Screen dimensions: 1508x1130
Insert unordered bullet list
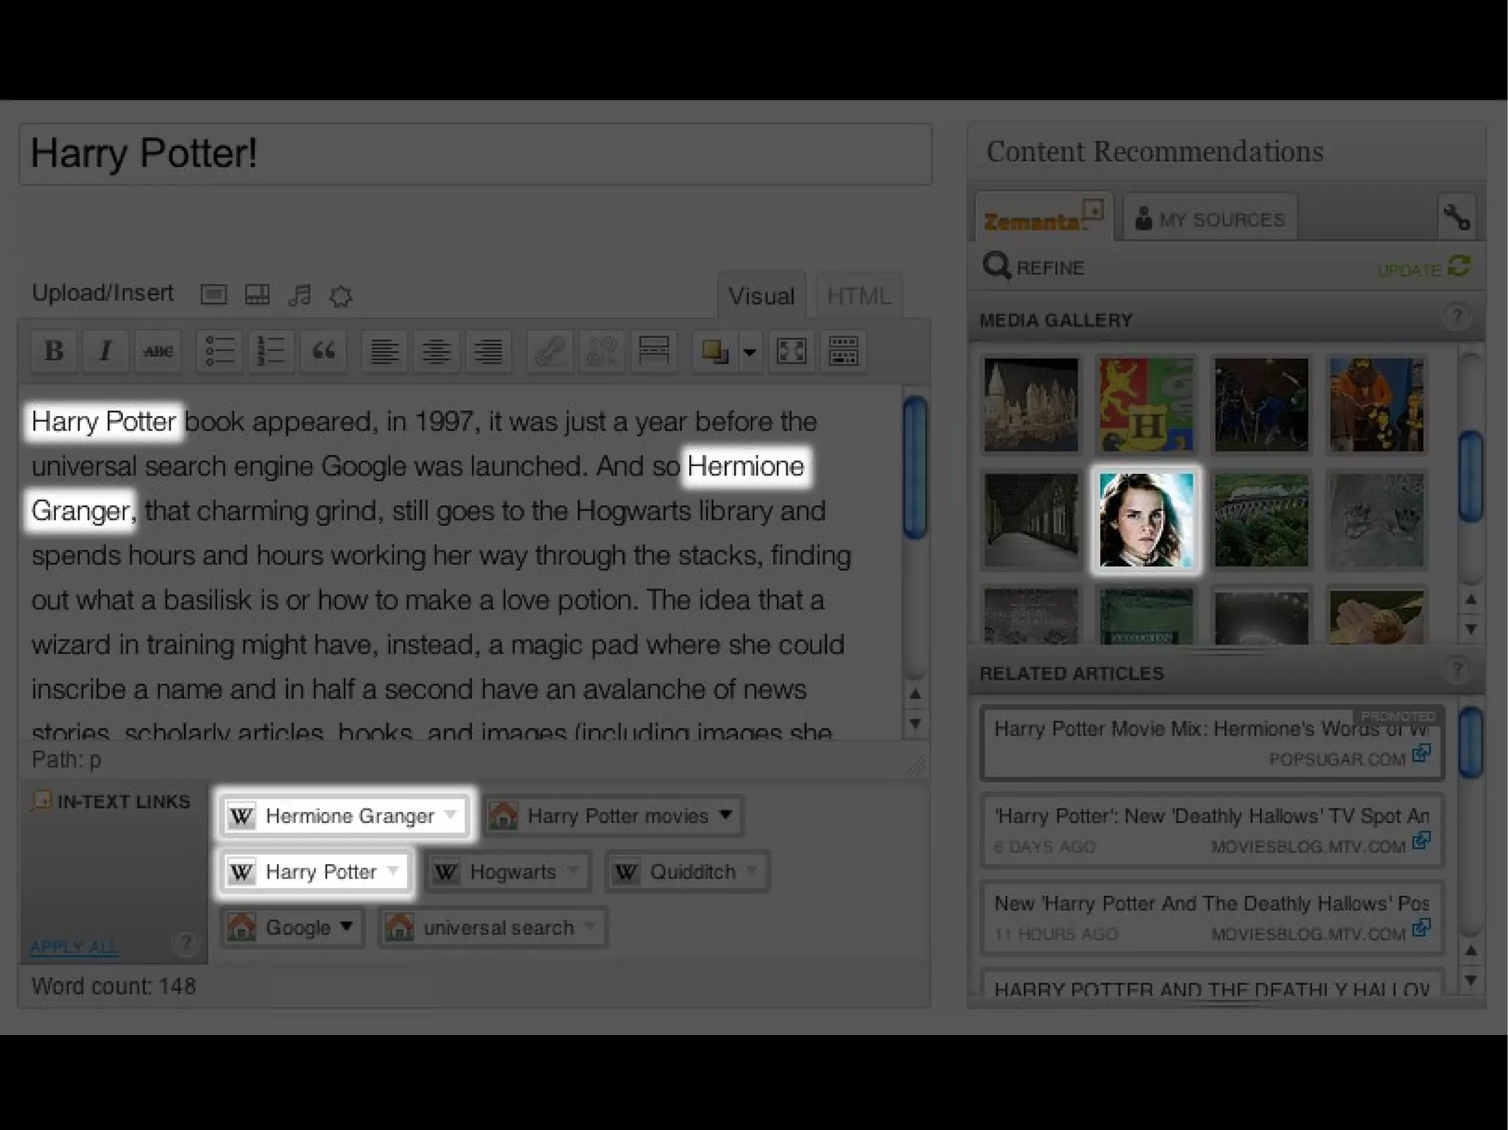219,351
